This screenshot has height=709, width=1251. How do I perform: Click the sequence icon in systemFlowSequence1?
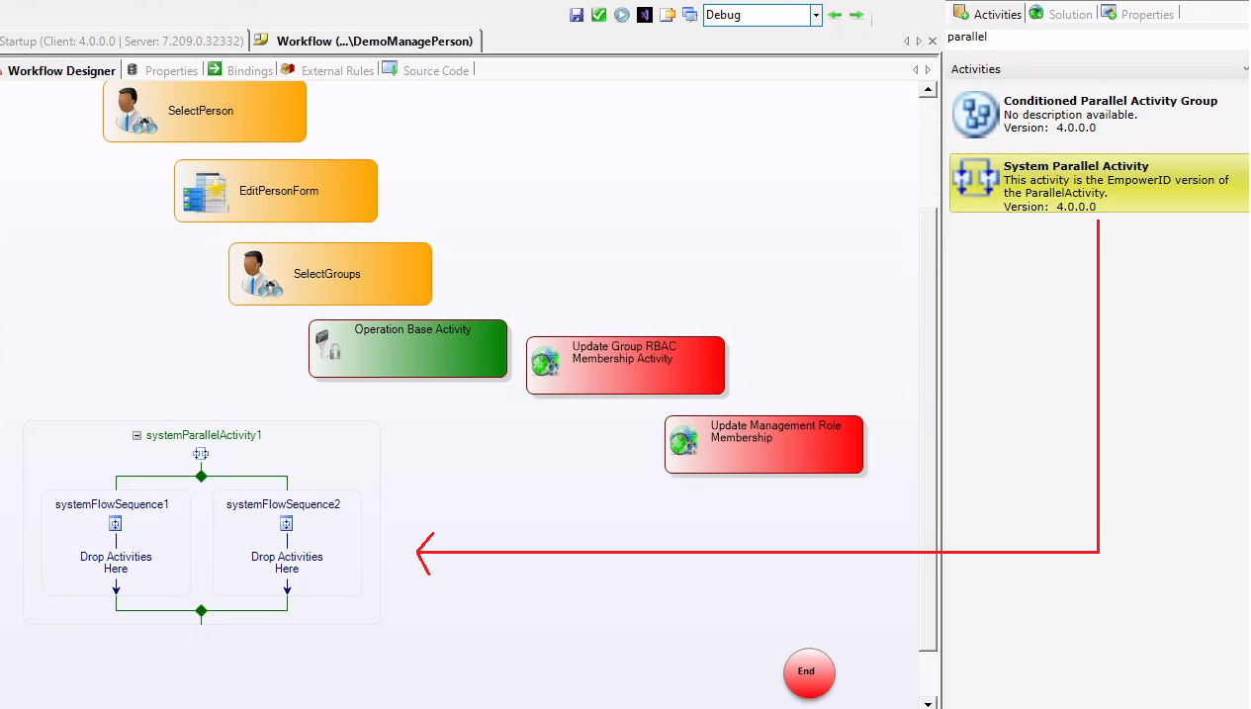click(116, 524)
